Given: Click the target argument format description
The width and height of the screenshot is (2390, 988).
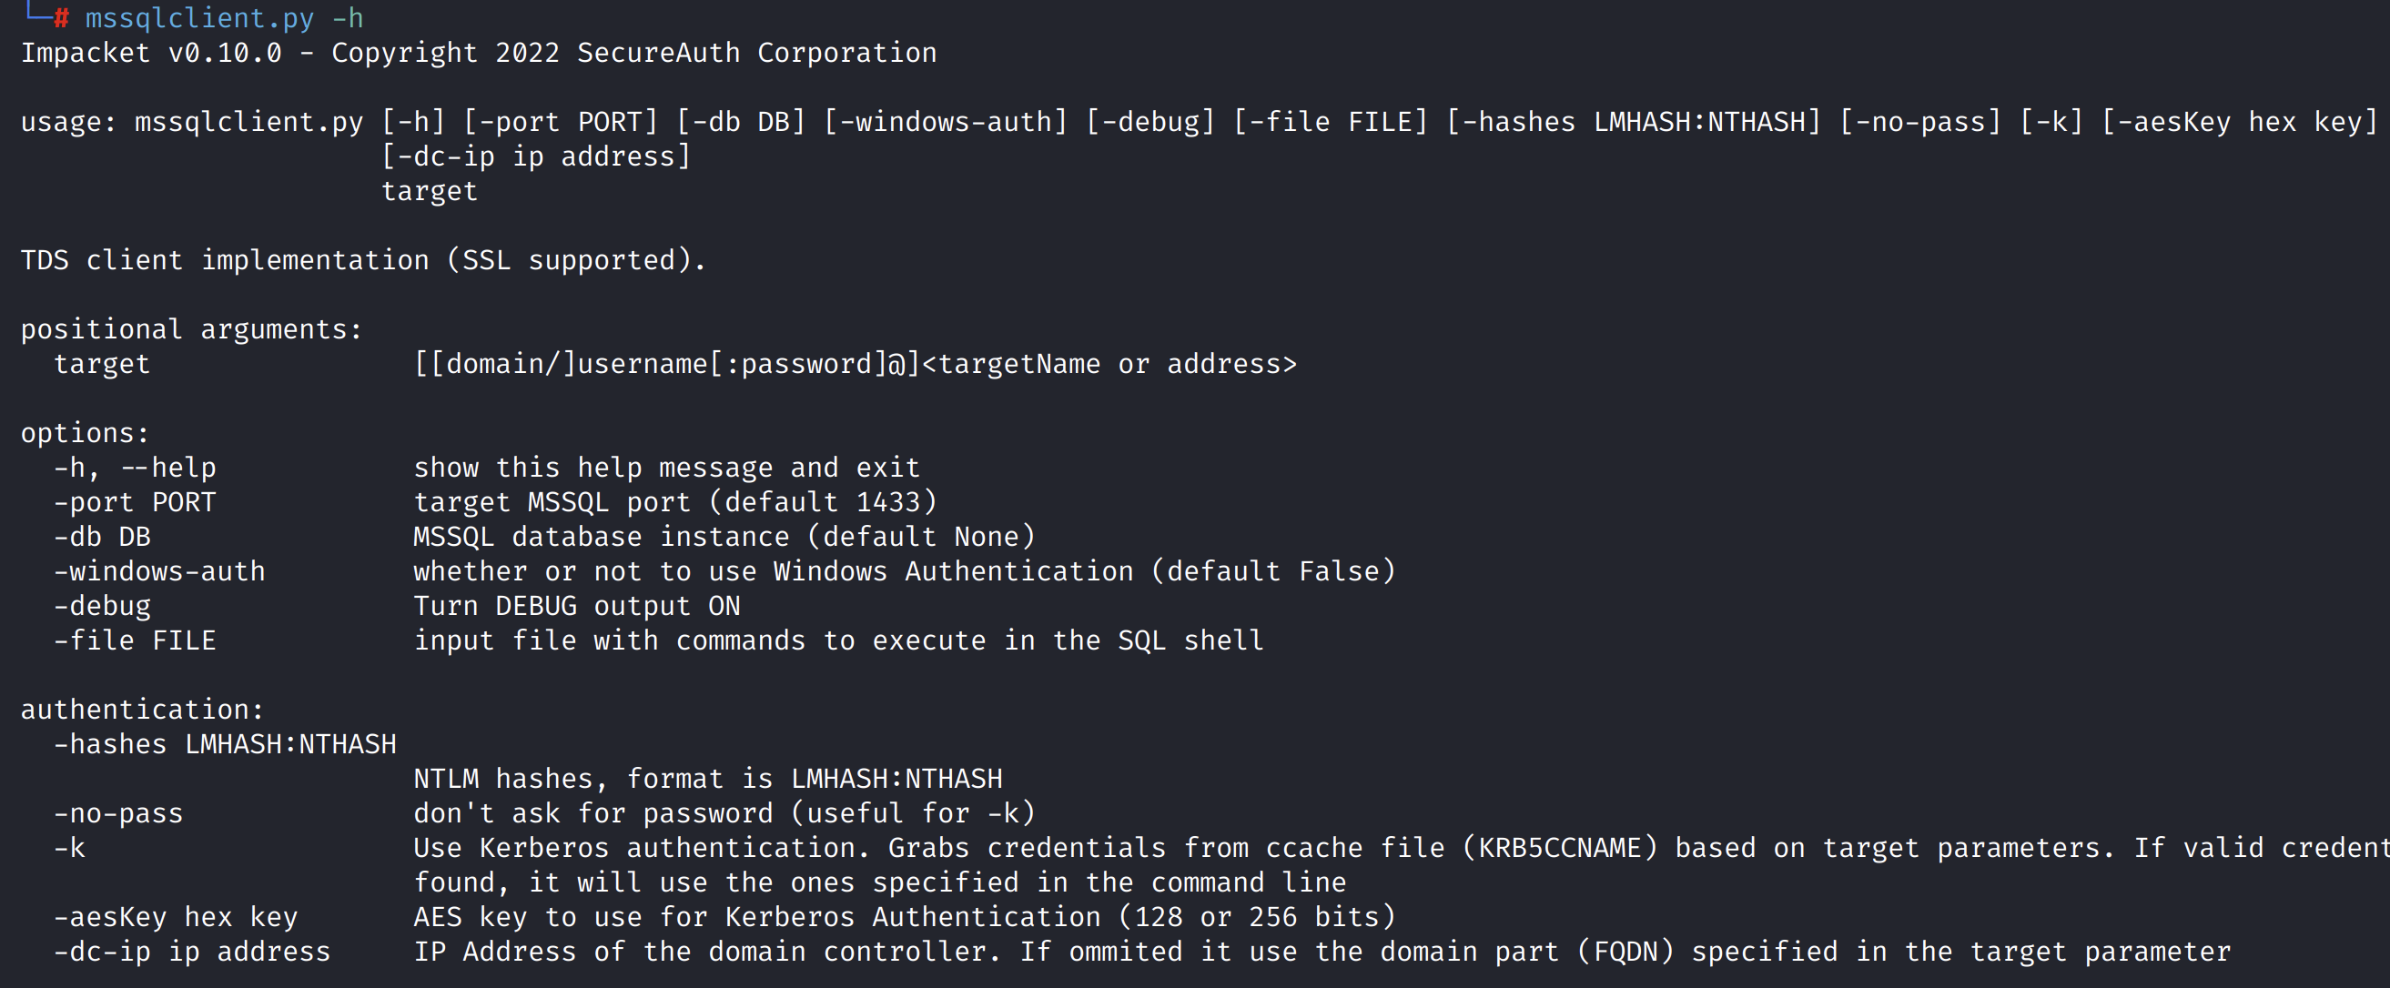Looking at the screenshot, I should tap(855, 364).
